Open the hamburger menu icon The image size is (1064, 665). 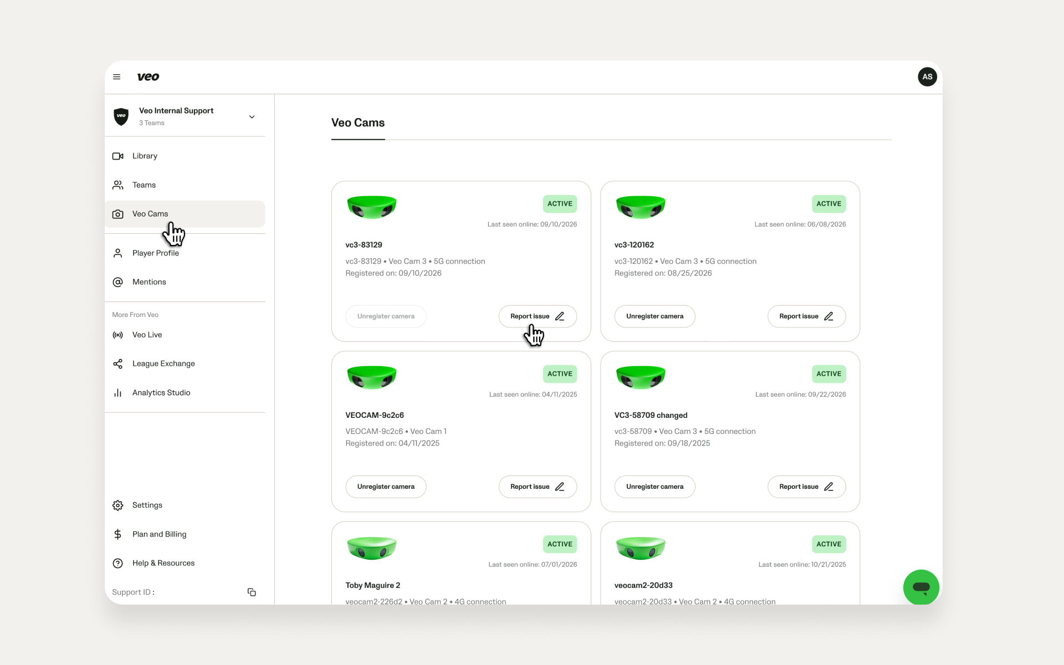[116, 77]
